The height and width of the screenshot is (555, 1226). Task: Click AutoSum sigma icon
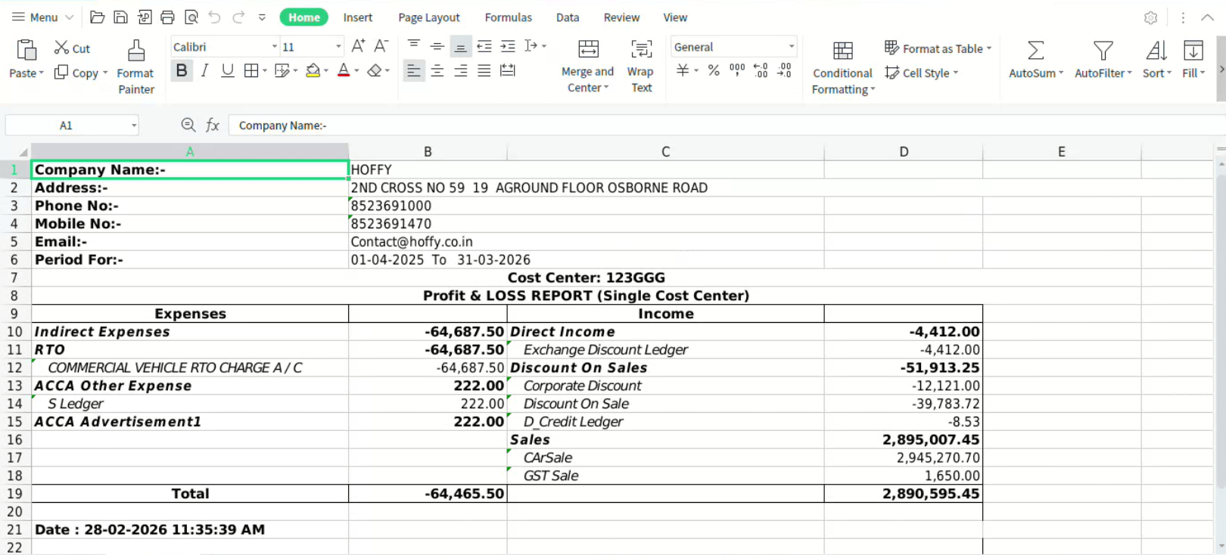coord(1036,51)
